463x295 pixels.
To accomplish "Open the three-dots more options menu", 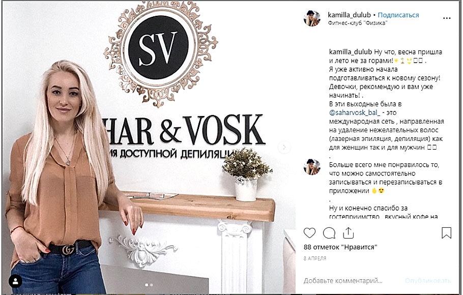I will coord(447,18).
